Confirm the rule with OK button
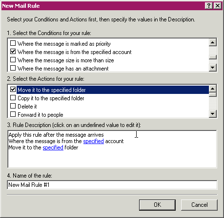Screen dimensions: 224x218 tap(157, 205)
